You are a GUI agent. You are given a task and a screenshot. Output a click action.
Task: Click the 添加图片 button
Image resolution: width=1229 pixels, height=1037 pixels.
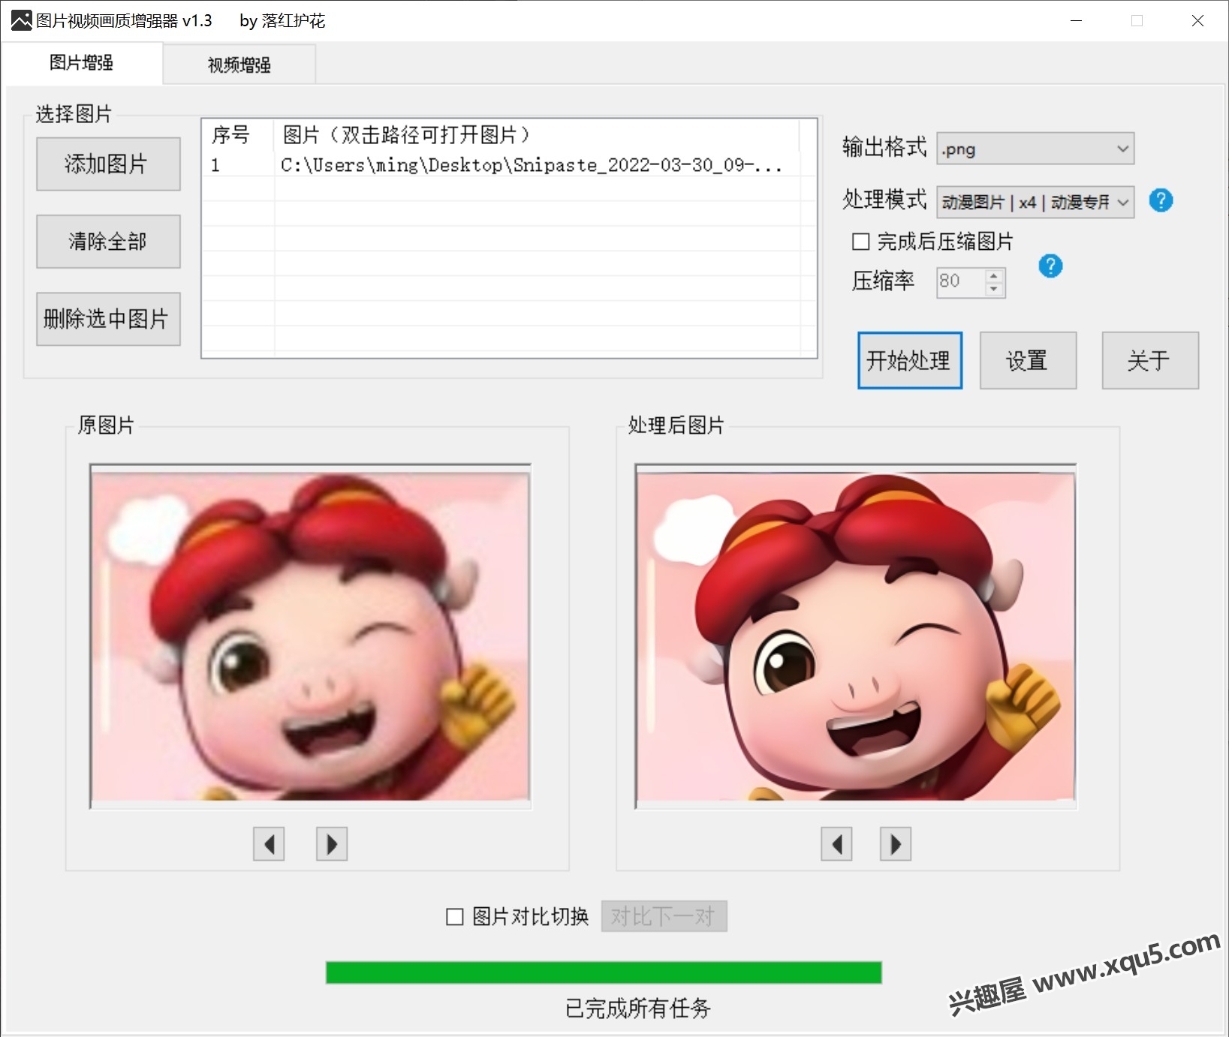click(x=108, y=164)
